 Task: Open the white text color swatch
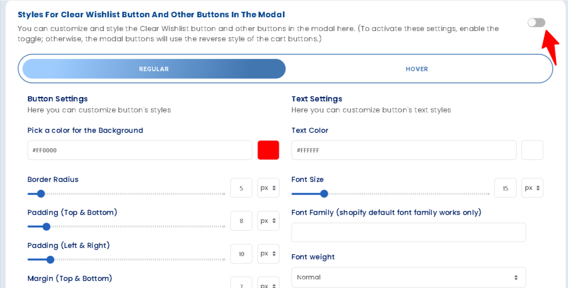(x=532, y=150)
